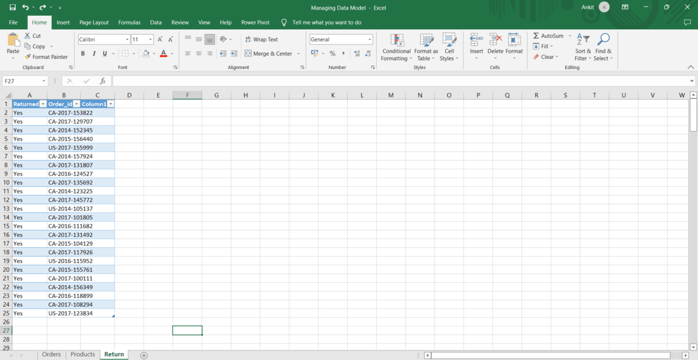698x360 pixels.
Task: Switch to the Formulas tab
Action: pos(129,22)
